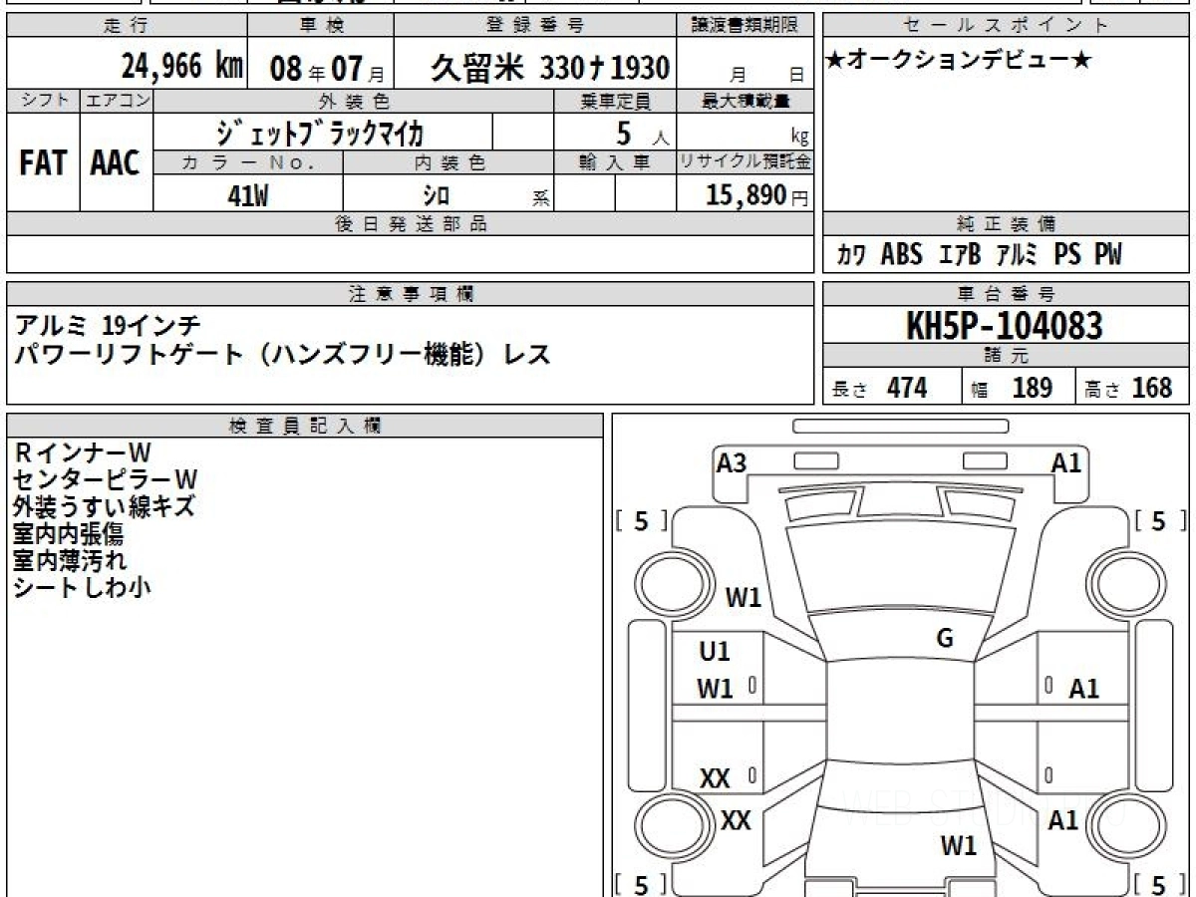Click the hood panel of car diagram
This screenshot has height=897, width=1196.
tap(900, 568)
